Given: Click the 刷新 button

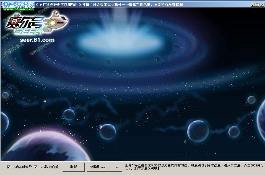Looking at the screenshot, I should point(74,167).
